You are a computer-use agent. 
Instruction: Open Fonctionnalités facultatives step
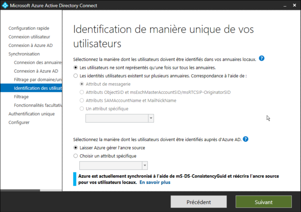click(x=38, y=105)
